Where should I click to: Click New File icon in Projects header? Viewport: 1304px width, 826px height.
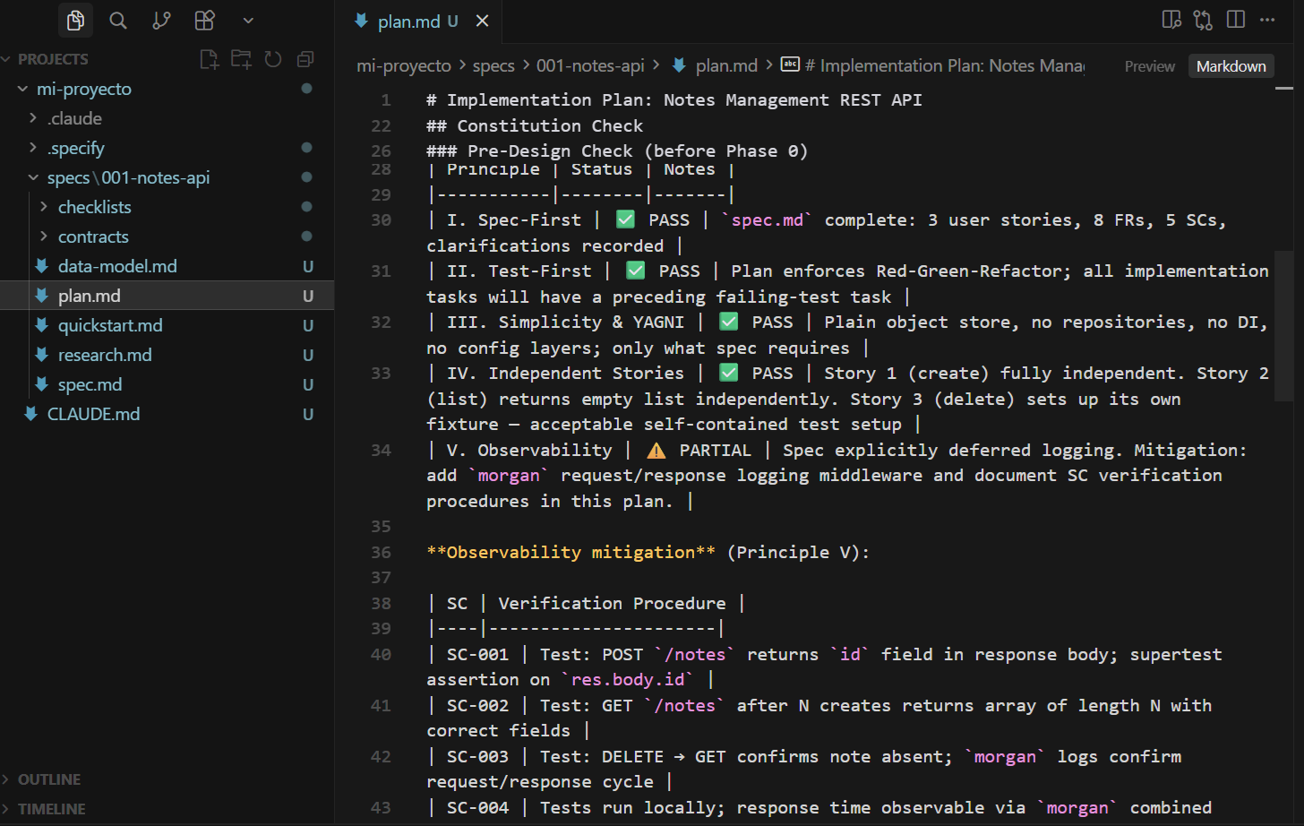[x=209, y=59]
